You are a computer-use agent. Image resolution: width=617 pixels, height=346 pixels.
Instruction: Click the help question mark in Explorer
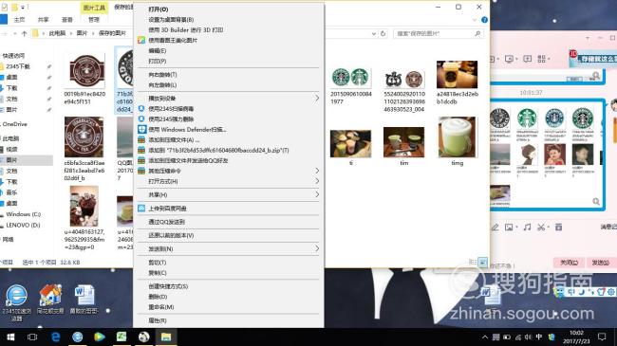click(x=484, y=20)
